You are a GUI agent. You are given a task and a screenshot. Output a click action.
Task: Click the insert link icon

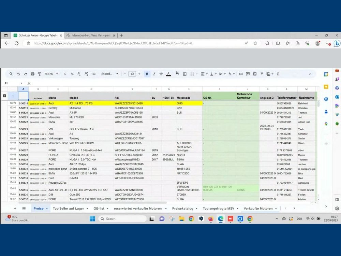pyautogui.click(x=240, y=74)
